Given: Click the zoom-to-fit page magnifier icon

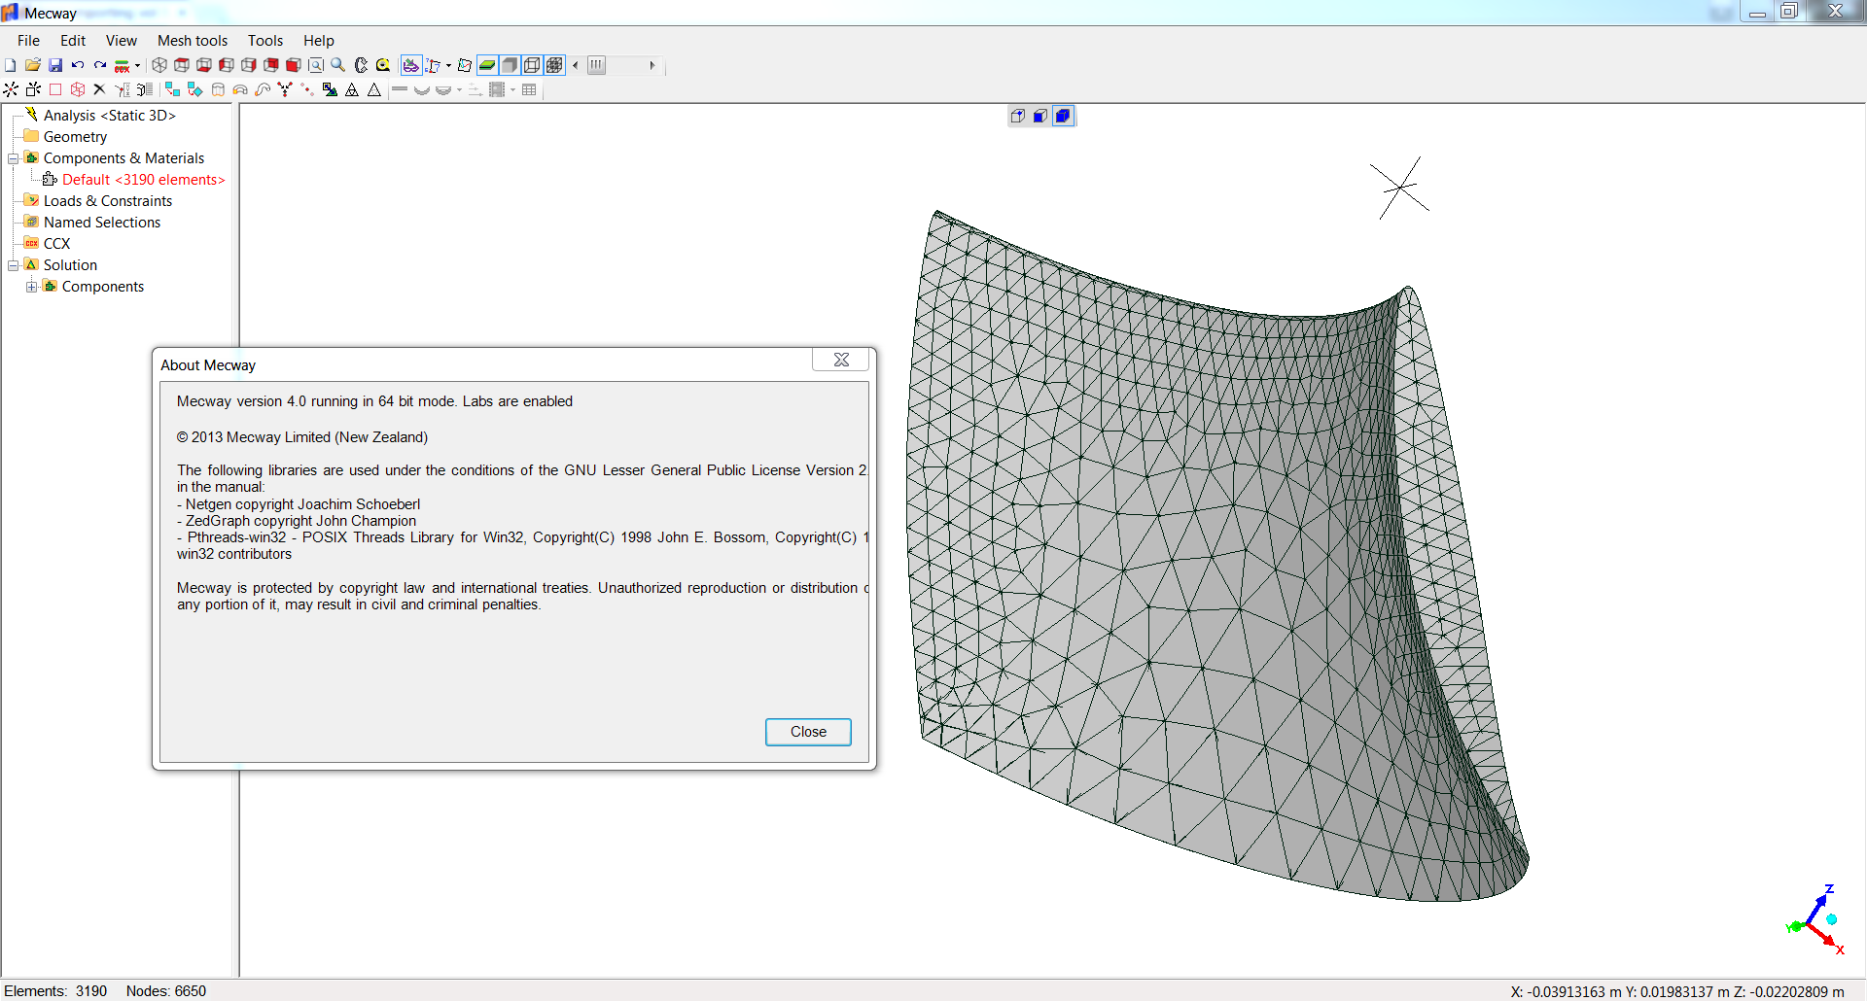Looking at the screenshot, I should point(316,65).
